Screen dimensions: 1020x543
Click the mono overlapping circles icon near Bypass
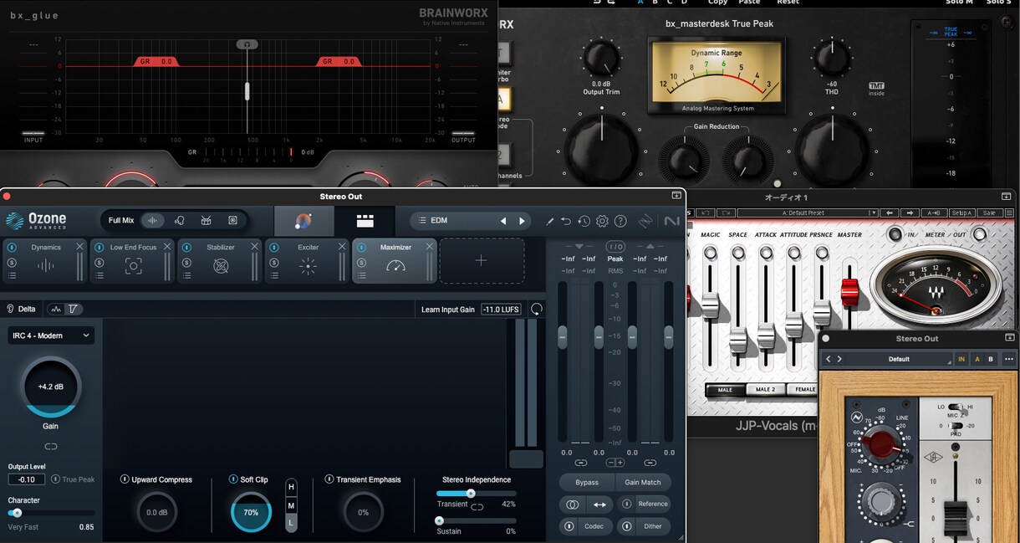572,505
